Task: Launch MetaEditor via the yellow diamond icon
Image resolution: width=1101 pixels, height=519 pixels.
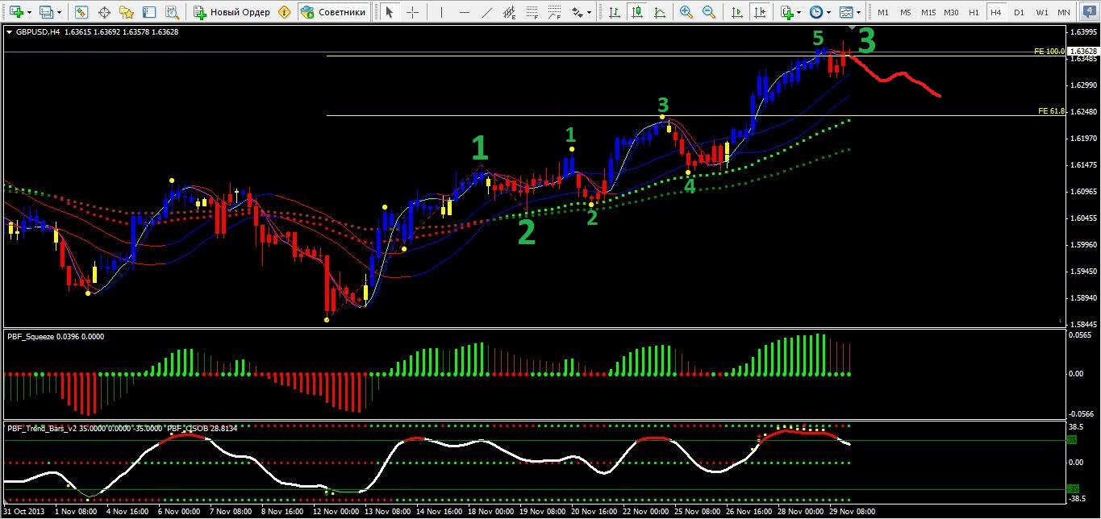Action: (x=284, y=12)
